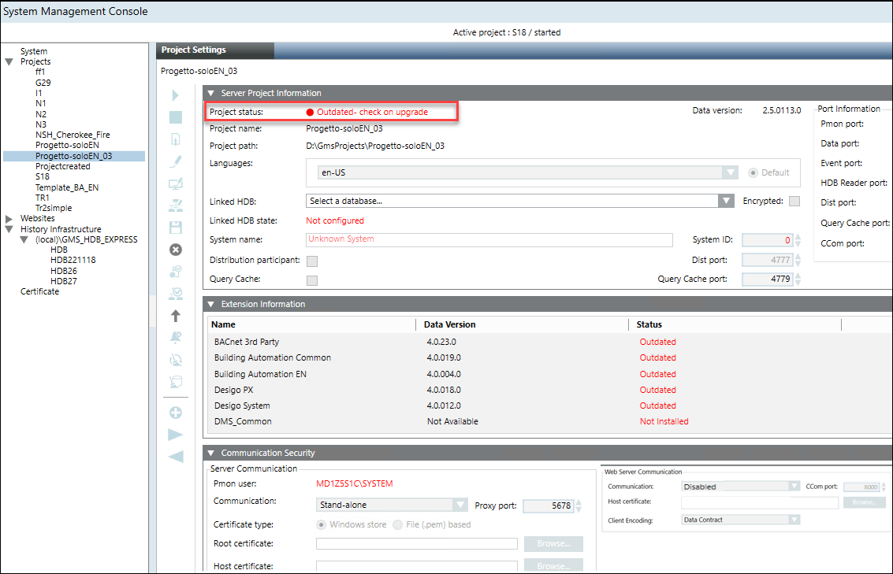Select project S18 in the tree
The image size is (893, 574).
click(x=42, y=177)
